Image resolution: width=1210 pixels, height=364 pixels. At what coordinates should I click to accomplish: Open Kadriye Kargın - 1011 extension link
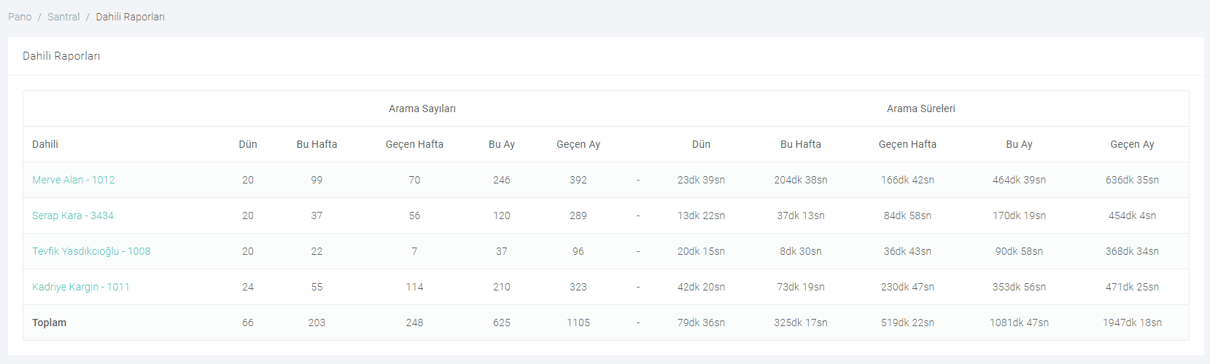(81, 287)
